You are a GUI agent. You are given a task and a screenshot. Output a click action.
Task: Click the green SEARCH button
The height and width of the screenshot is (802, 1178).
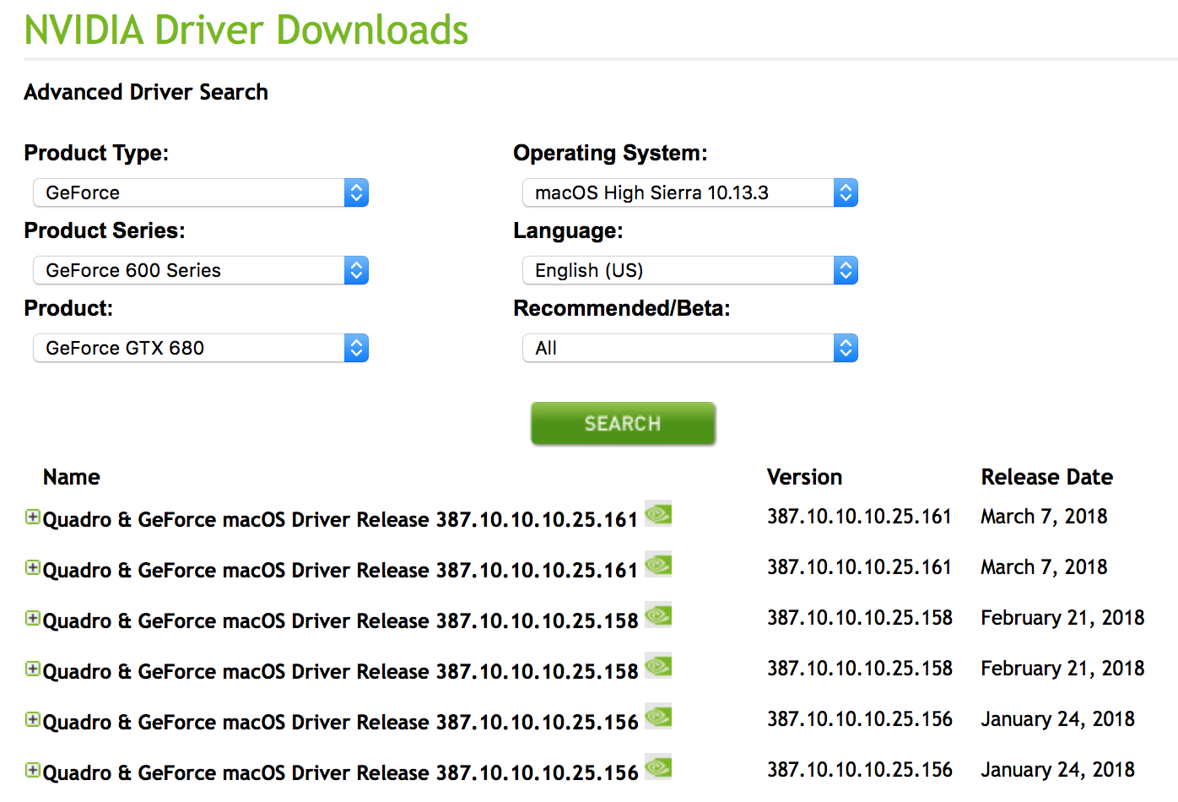pyautogui.click(x=623, y=423)
